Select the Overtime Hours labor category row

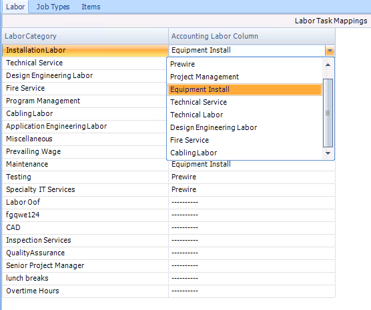tap(85, 291)
